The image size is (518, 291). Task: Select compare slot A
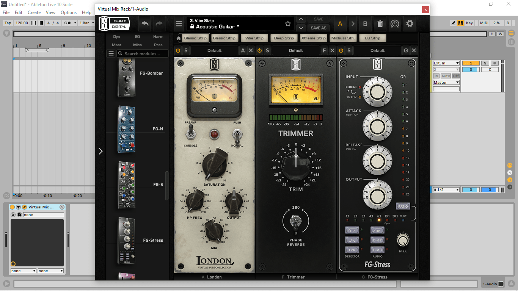coord(340,23)
